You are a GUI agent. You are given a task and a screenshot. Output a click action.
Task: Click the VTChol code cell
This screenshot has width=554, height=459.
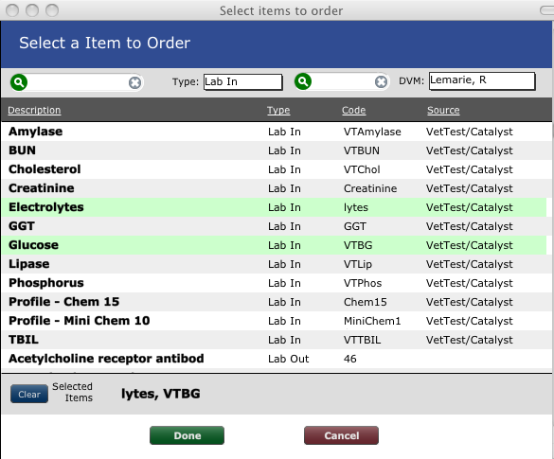362,169
